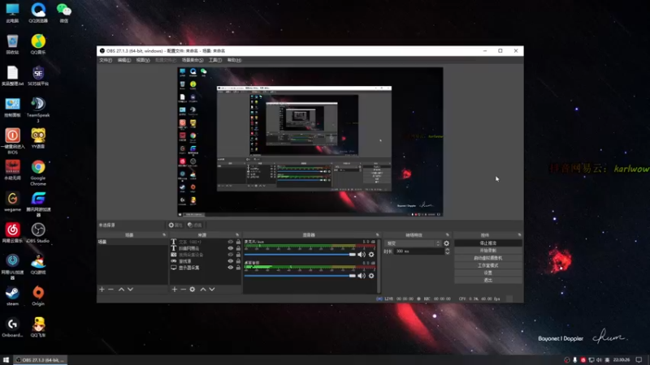Open Google Chrome desktop icon
Viewport: 650px width, 365px height.
click(x=38, y=173)
